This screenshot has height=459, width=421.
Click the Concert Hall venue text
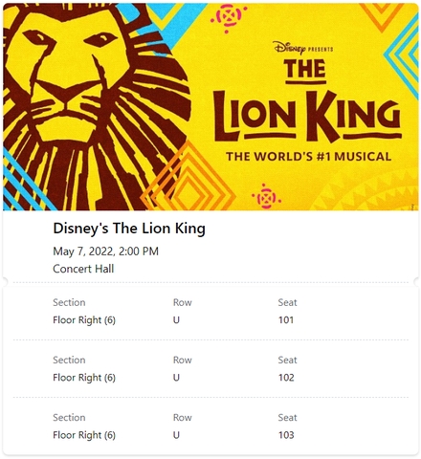pyautogui.click(x=83, y=269)
